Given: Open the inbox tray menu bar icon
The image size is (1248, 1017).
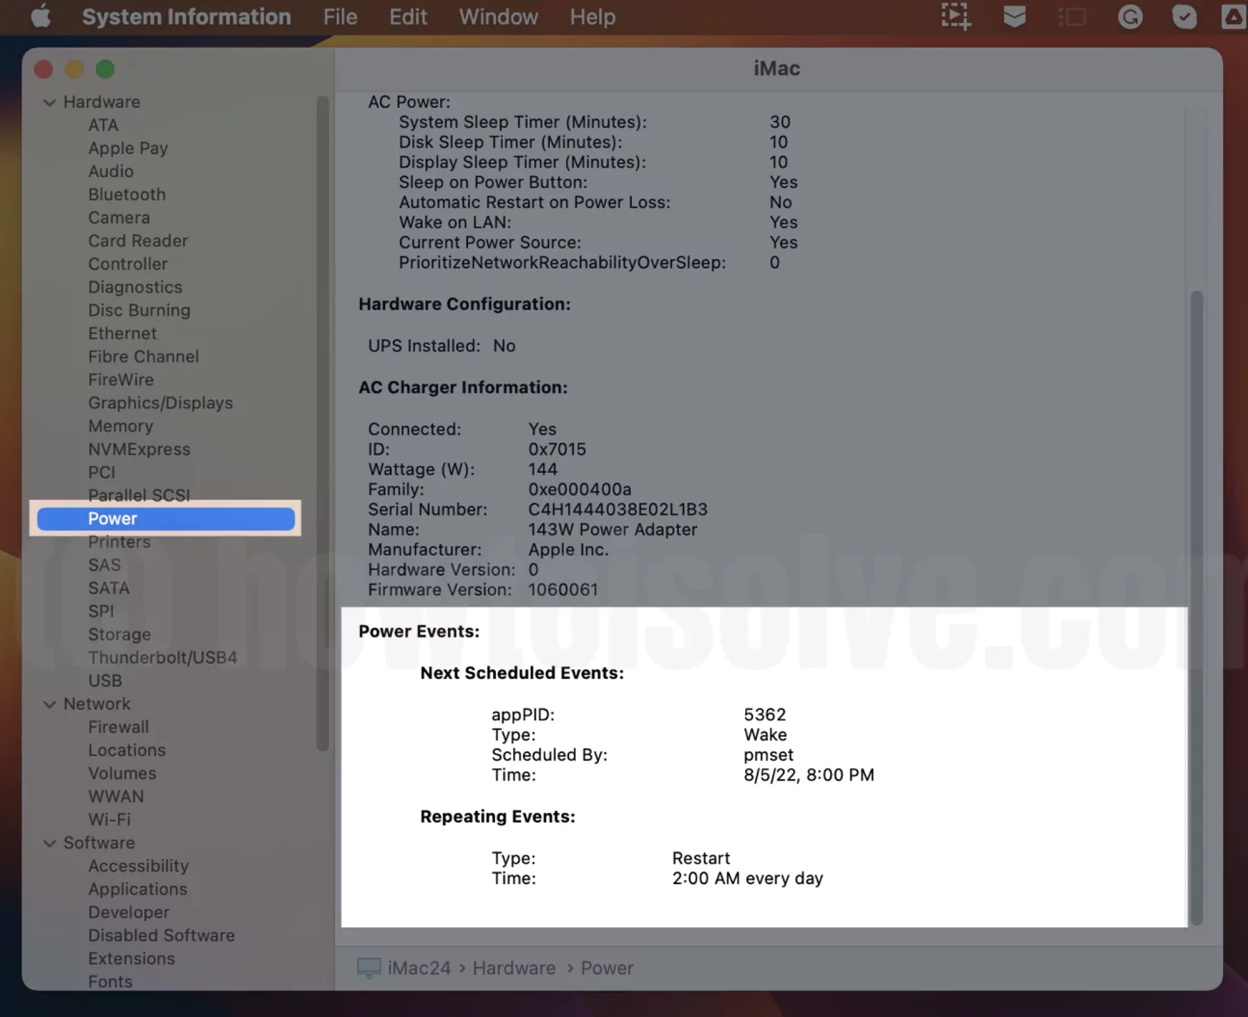Looking at the screenshot, I should pyautogui.click(x=1014, y=16).
